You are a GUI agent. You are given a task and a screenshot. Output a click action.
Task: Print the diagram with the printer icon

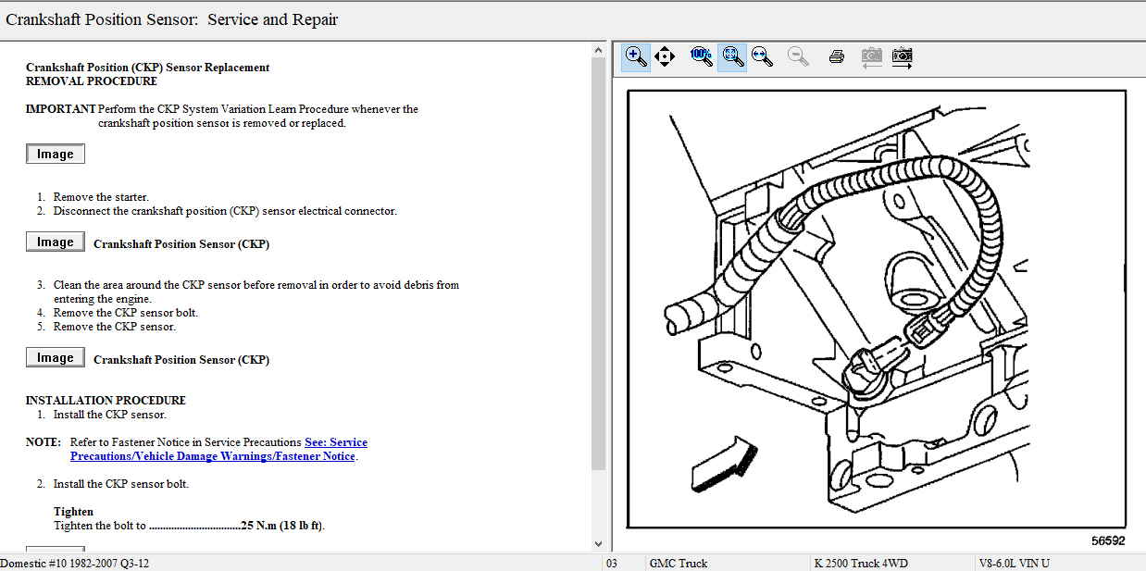point(837,57)
